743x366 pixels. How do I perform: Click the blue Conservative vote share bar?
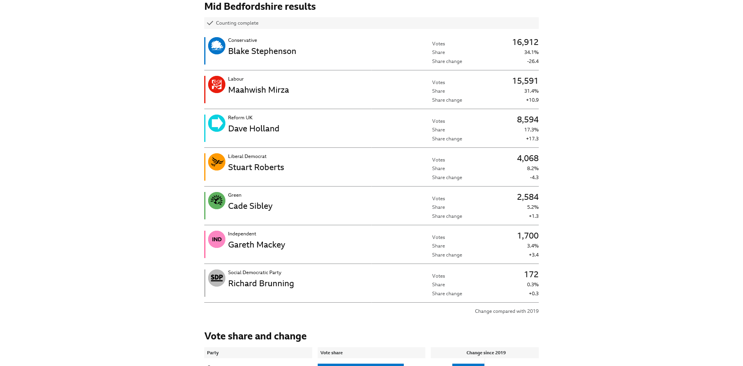(x=361, y=365)
